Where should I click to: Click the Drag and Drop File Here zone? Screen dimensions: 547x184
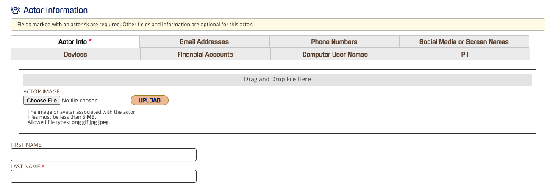(278, 80)
